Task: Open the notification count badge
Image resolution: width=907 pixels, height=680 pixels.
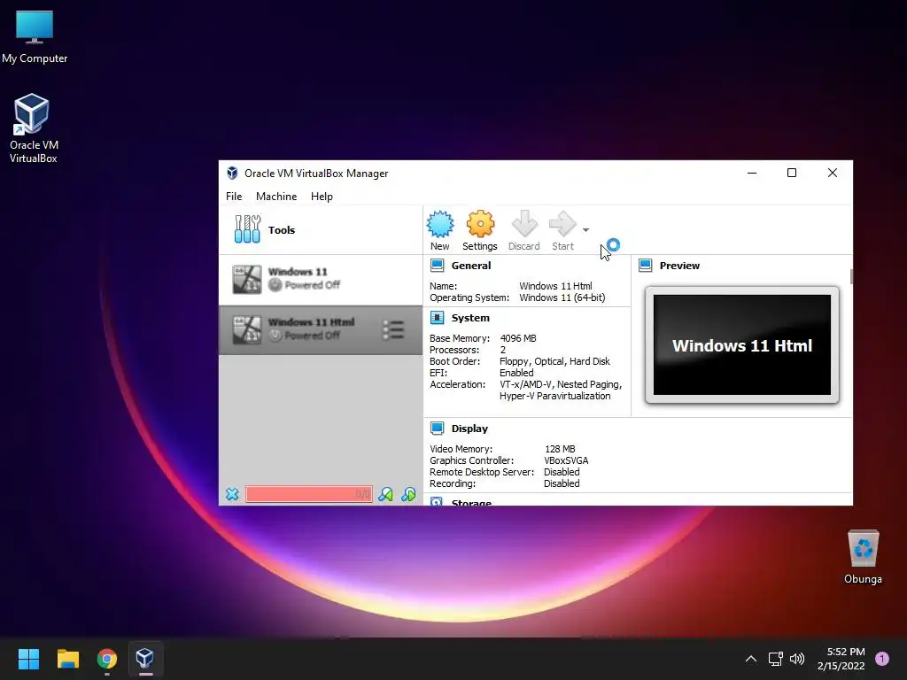Action: pyautogui.click(x=882, y=659)
